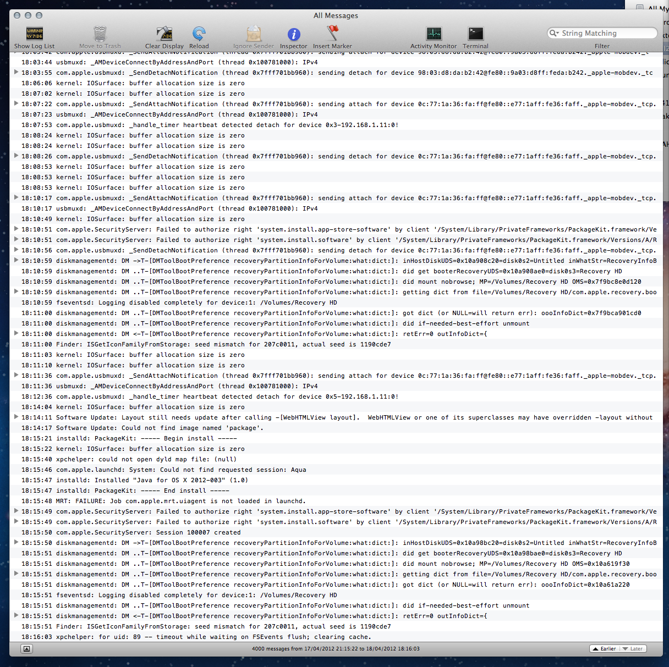
Task: Expand 18:10:59 diskmanagementd getting dict entry
Action: pos(16,291)
